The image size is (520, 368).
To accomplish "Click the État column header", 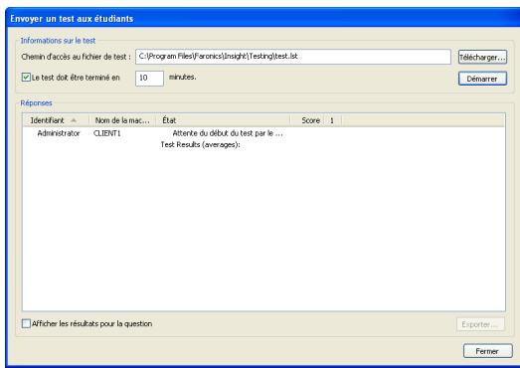I will [x=223, y=120].
